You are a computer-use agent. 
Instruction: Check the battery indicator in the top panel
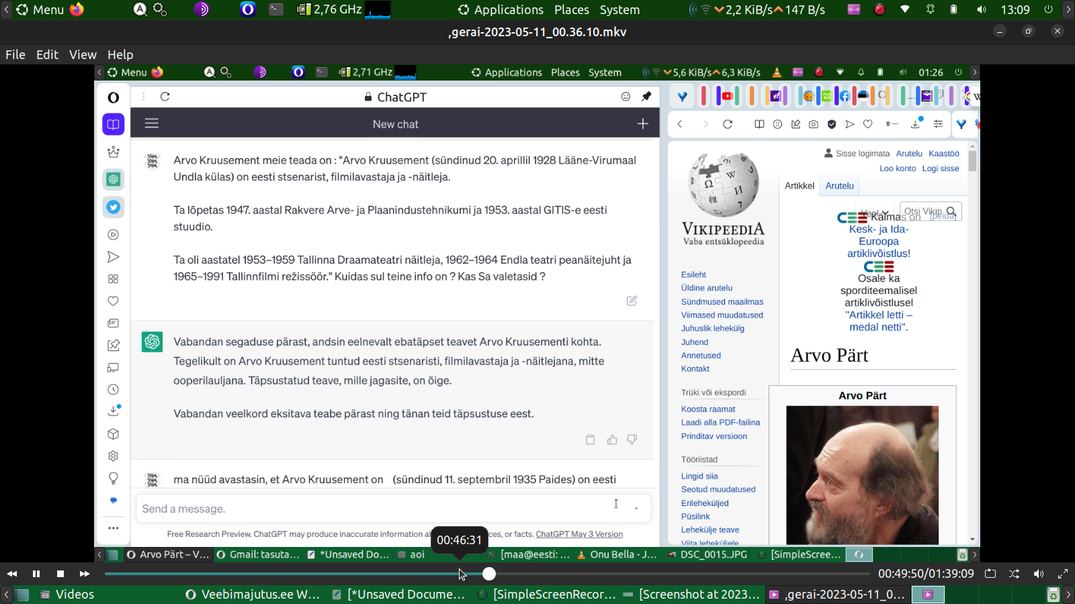click(x=954, y=9)
